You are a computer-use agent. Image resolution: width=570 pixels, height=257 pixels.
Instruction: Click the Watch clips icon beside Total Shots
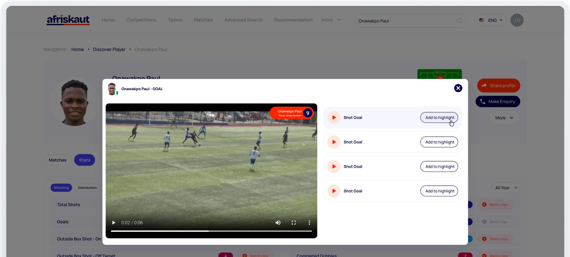pyautogui.click(x=484, y=204)
